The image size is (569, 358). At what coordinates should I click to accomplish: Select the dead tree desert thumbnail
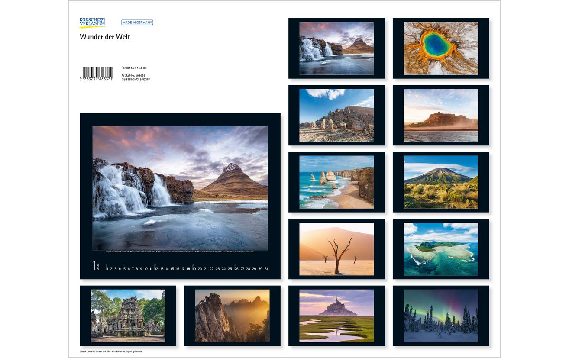[336, 249]
